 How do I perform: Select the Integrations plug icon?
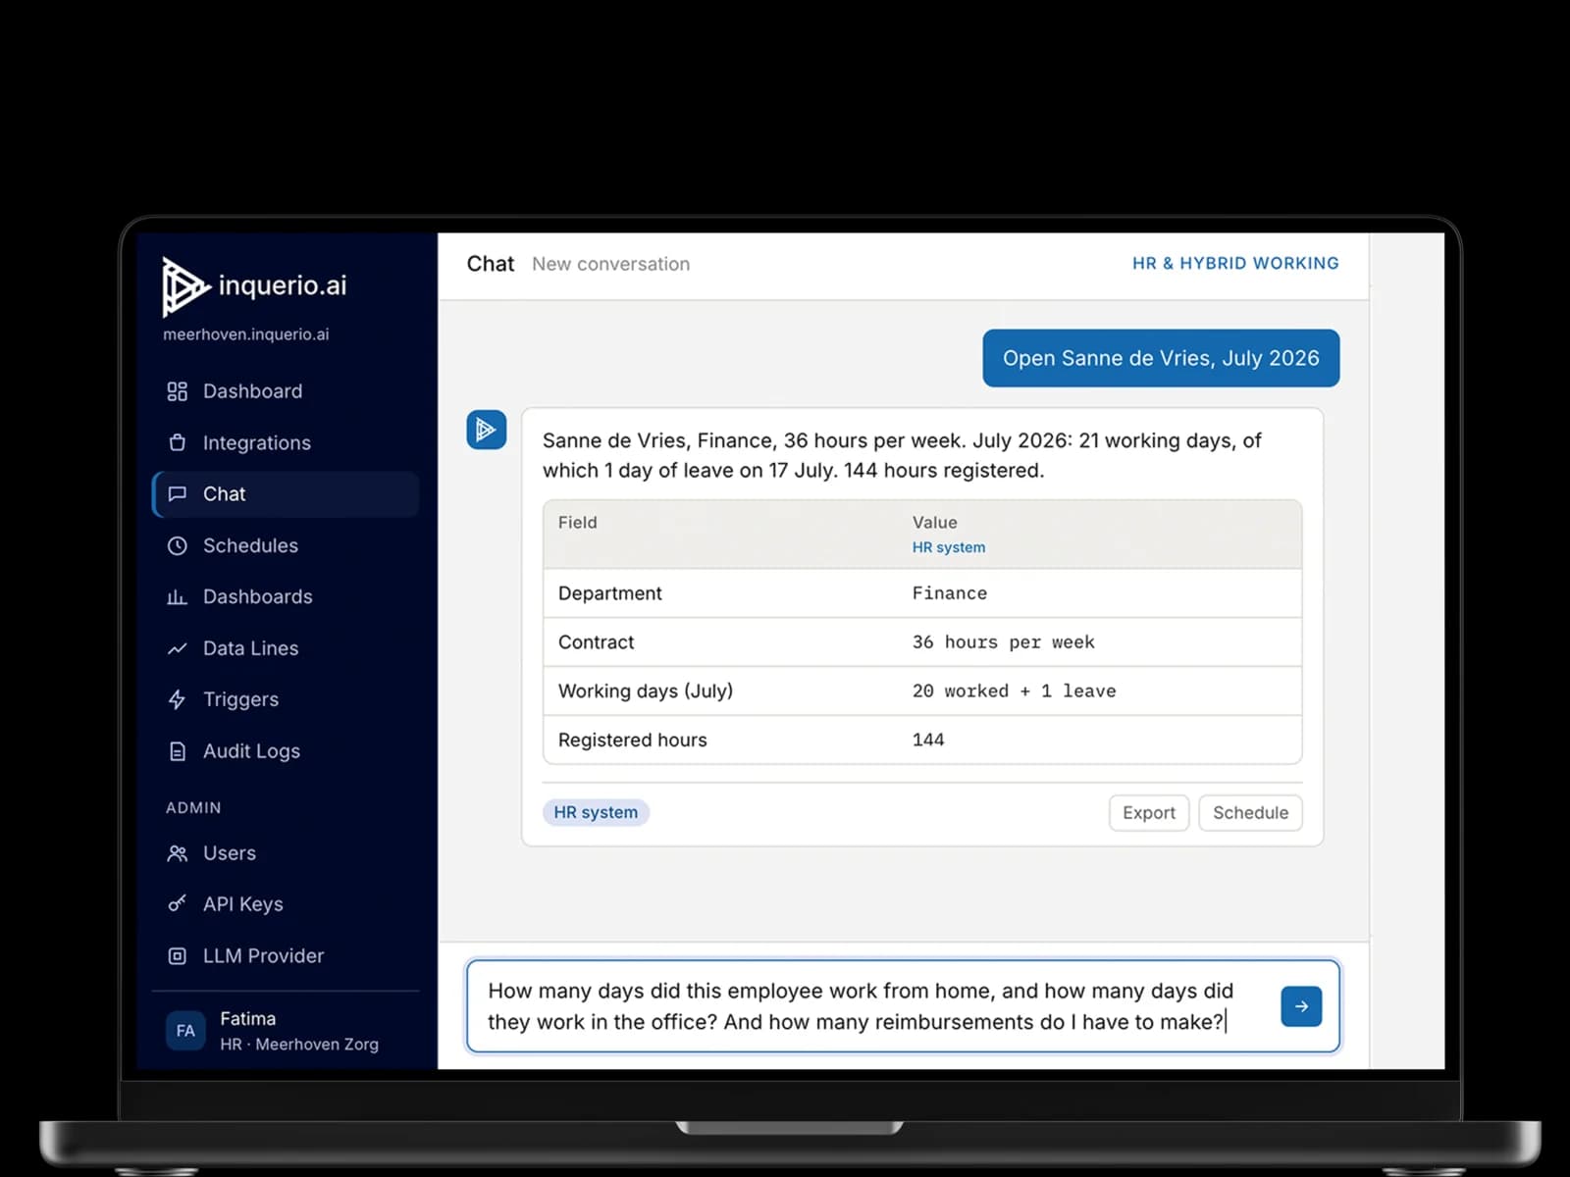click(178, 442)
